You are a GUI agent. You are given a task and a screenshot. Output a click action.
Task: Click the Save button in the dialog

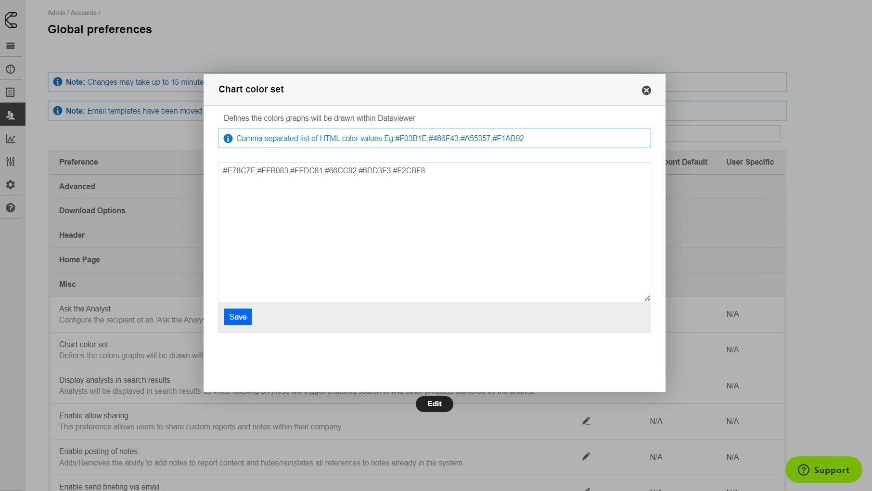(x=238, y=317)
